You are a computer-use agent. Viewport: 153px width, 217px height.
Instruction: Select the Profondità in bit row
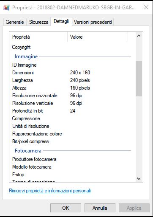71,111
